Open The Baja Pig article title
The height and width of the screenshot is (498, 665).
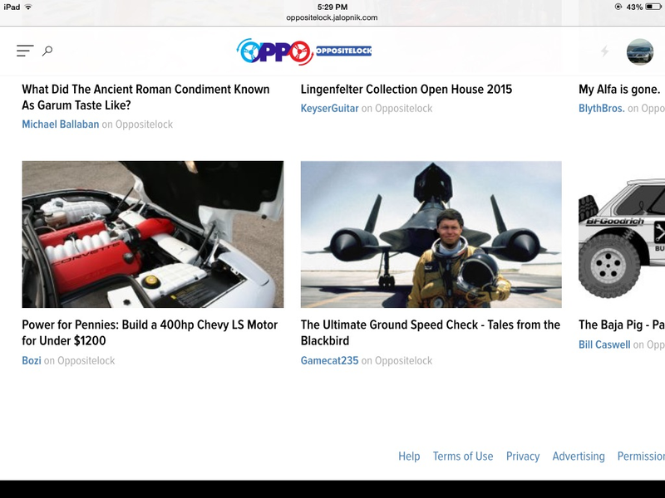coord(622,325)
